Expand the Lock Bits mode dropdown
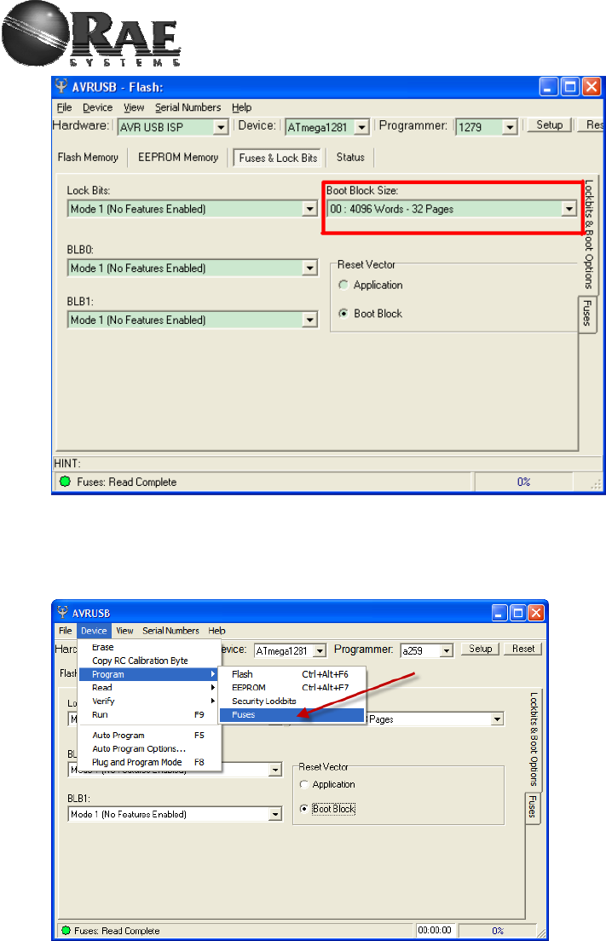The height and width of the screenshot is (941, 606). 309,209
